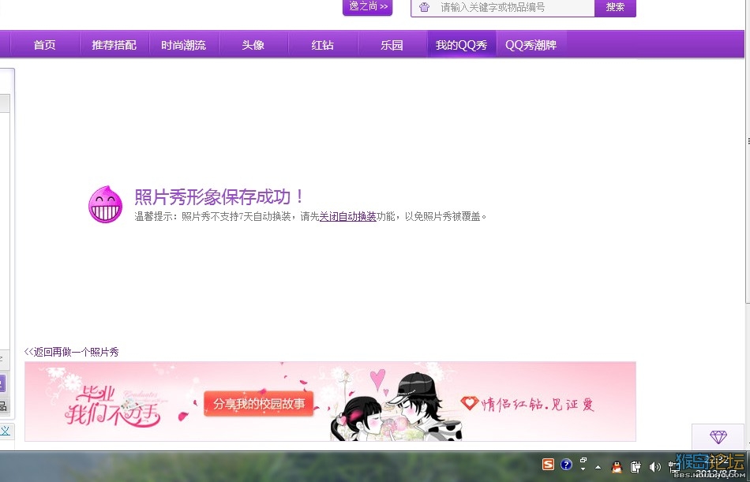The height and width of the screenshot is (482, 750).
Task: Click the network connection tray icon
Action: tap(674, 467)
